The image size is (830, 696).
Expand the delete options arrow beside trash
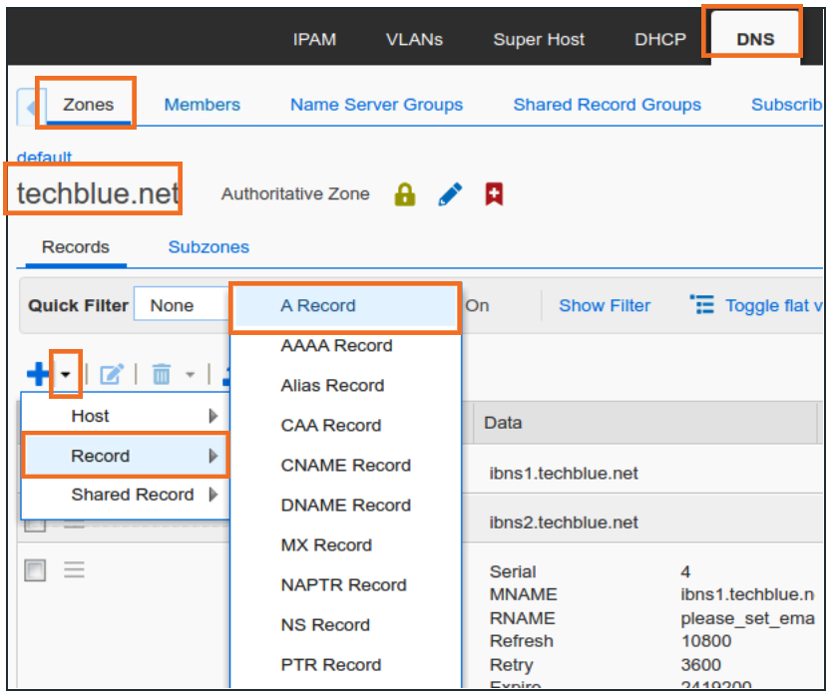pyautogui.click(x=190, y=375)
